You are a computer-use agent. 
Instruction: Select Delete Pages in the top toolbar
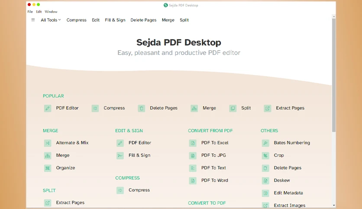(143, 20)
